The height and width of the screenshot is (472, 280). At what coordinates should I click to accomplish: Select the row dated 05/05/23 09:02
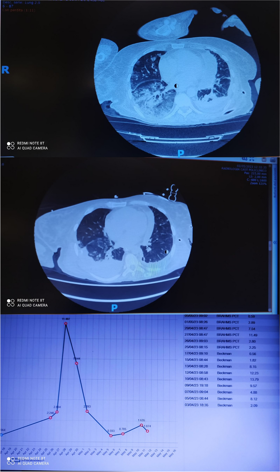click(x=231, y=316)
